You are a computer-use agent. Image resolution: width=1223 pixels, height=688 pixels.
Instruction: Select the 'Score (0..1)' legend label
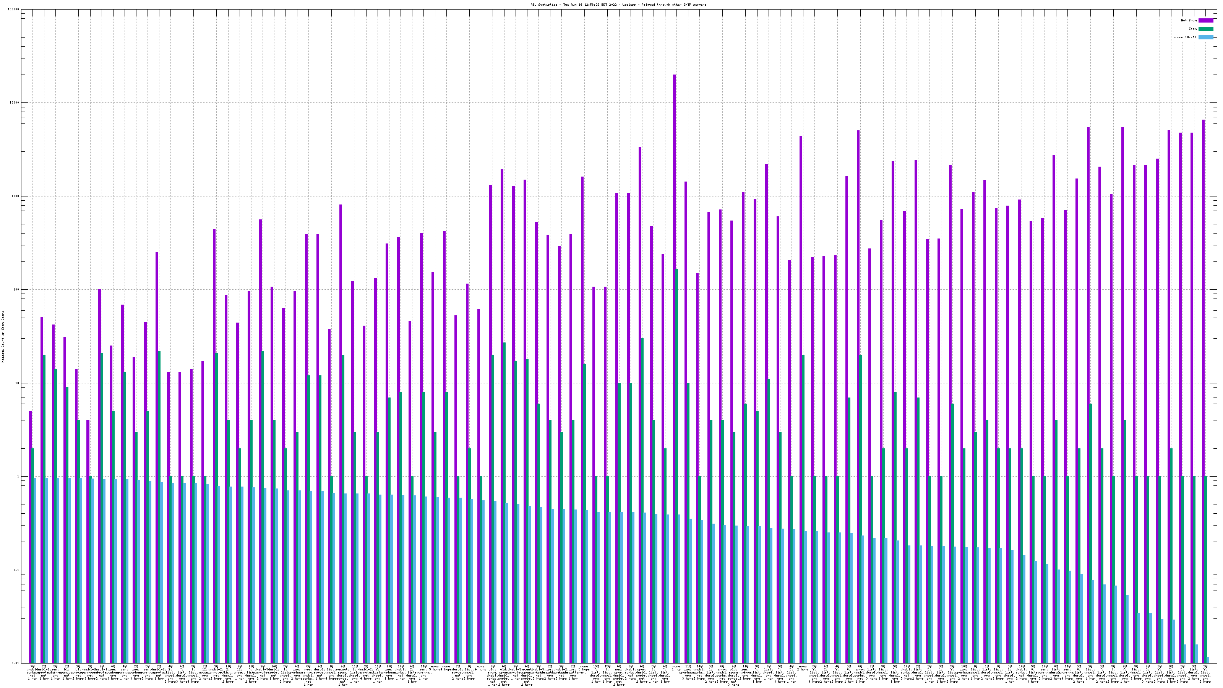coord(1184,37)
